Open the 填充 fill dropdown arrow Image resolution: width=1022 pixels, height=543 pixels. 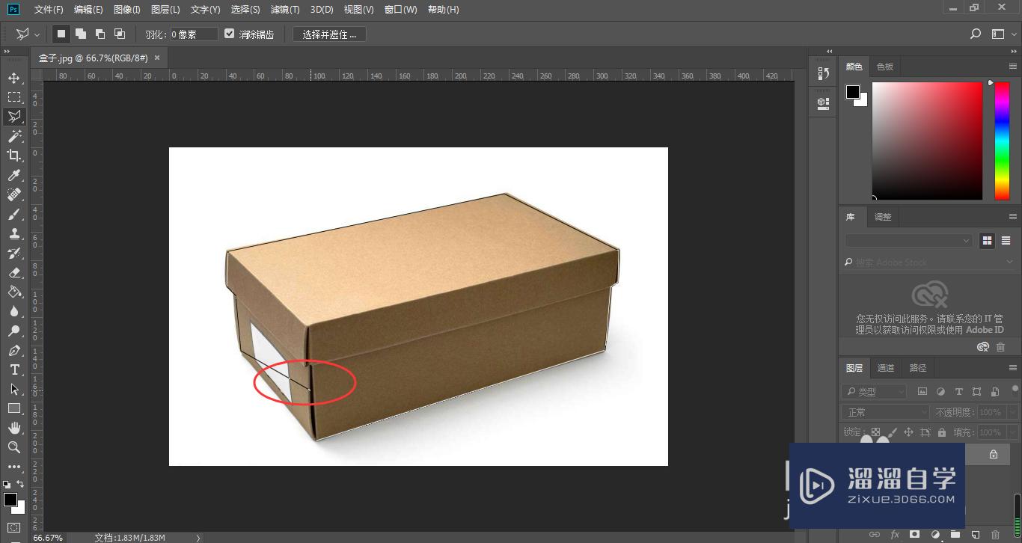click(x=1012, y=432)
